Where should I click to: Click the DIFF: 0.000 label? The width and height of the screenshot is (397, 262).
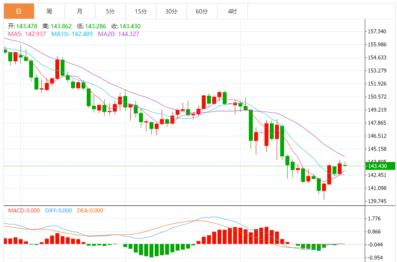[x=58, y=211]
